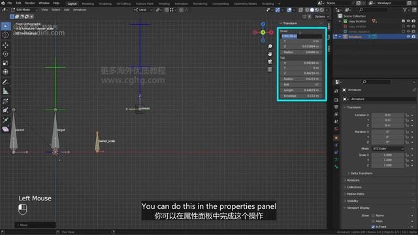Switch orthographic/perspective via grid icon
The image size is (418, 235).
point(270,70)
